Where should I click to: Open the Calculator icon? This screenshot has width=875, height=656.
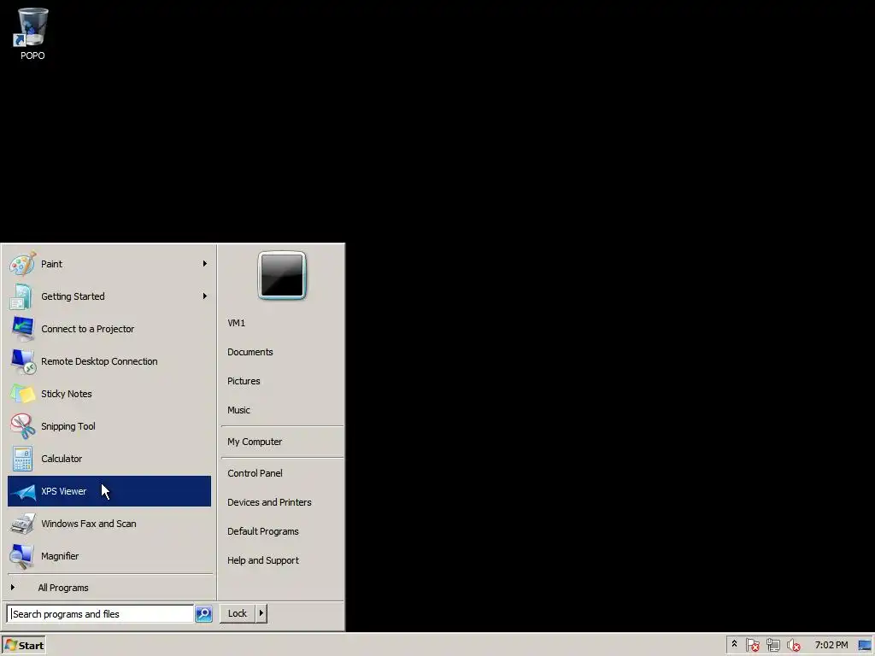pyautogui.click(x=22, y=459)
